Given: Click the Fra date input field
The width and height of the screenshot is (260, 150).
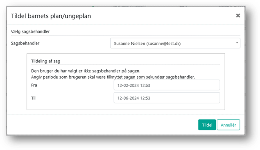Looking at the screenshot, I should 167,85.
